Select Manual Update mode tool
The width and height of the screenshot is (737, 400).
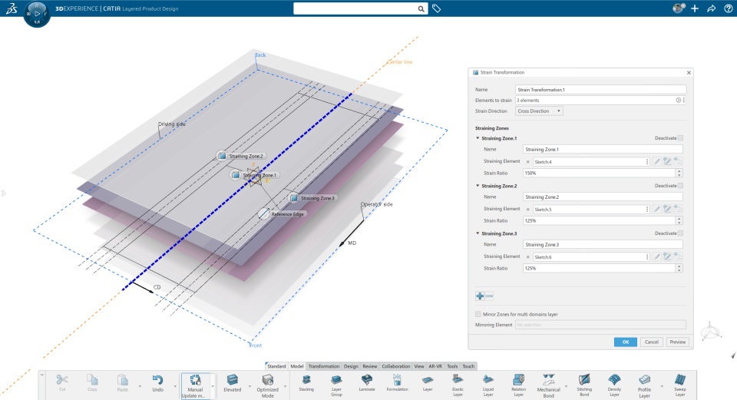195,386
